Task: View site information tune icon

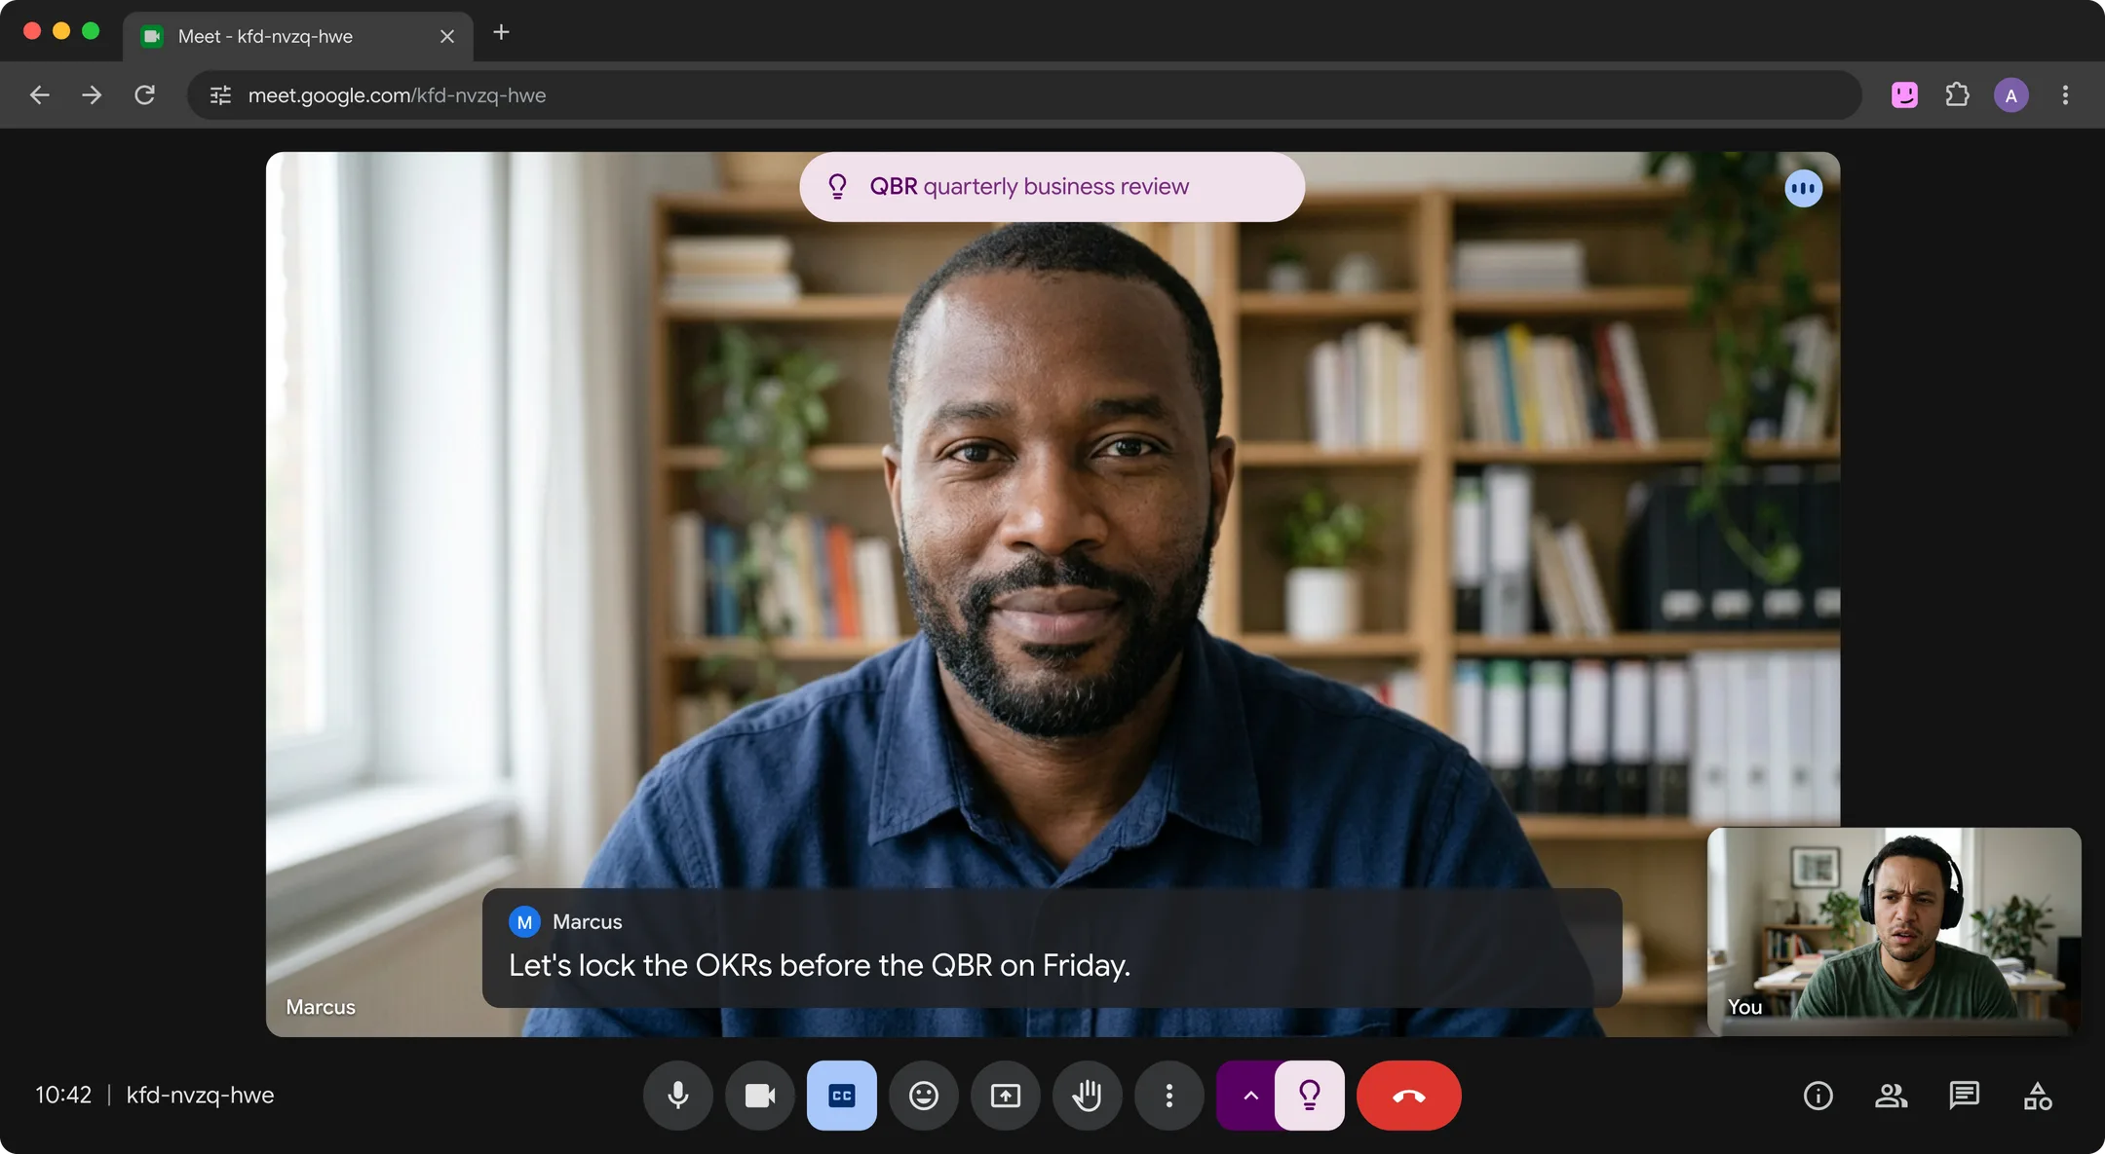Action: click(221, 95)
